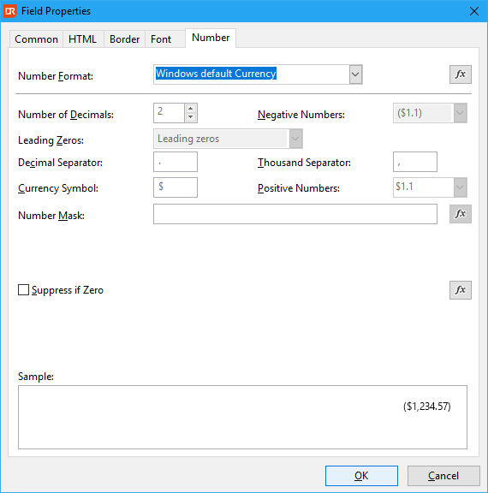Switch to the Common tab
Viewport: 488px width, 493px height.
point(36,39)
